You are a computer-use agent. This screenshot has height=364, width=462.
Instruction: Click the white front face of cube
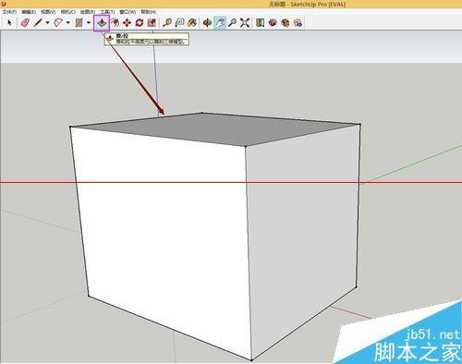pos(164,234)
